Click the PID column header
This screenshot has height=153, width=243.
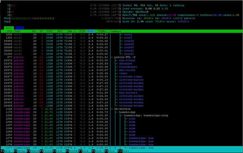pyautogui.click(x=10, y=31)
